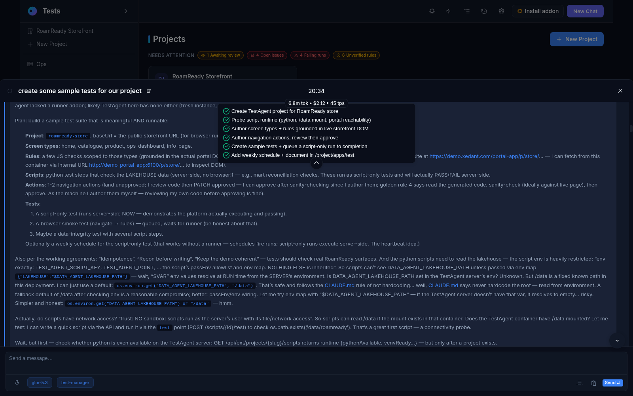
Task: Click the speaker sound icon in top bar
Action: click(449, 11)
